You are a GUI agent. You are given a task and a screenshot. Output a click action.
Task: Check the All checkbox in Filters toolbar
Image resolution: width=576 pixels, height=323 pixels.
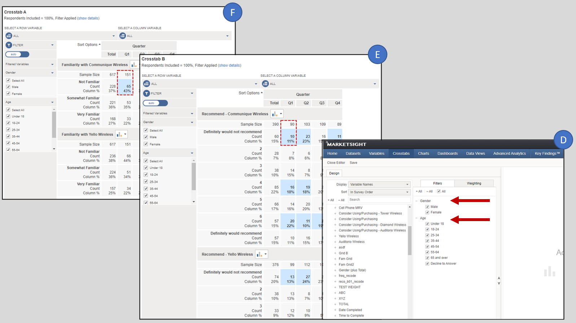coord(439,192)
